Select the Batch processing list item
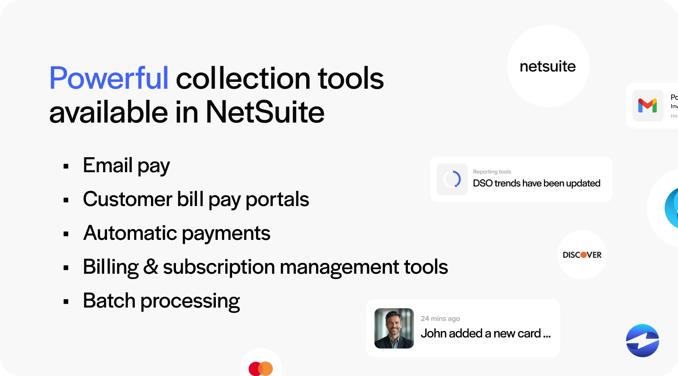678x376 pixels. click(x=161, y=300)
